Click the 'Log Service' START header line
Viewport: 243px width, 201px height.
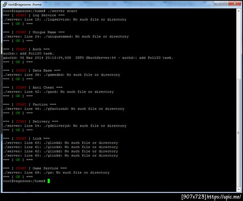(x=34, y=15)
